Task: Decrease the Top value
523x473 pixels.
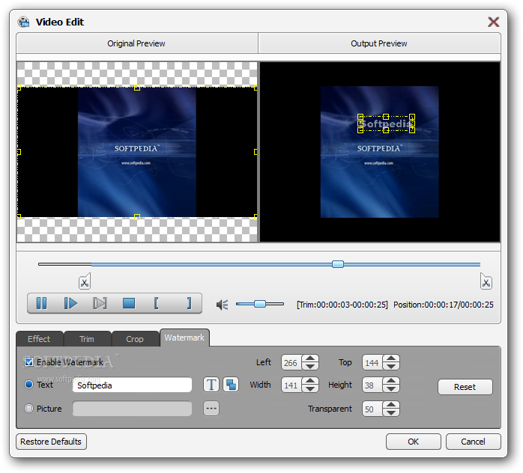Action: pyautogui.click(x=391, y=366)
